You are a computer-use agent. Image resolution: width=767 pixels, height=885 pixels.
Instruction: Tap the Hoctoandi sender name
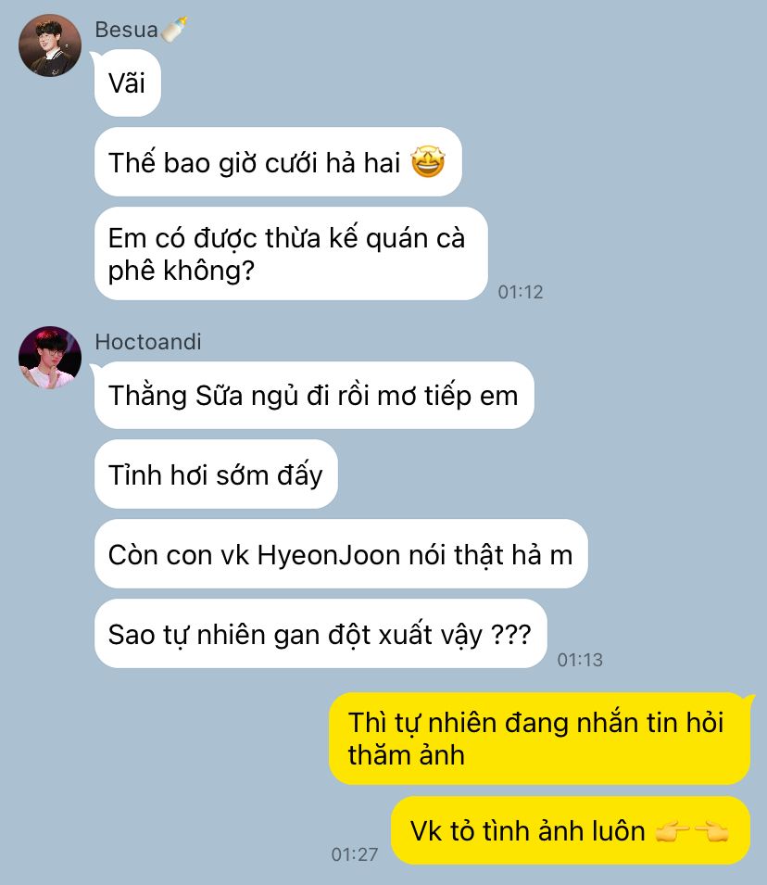[x=148, y=342]
